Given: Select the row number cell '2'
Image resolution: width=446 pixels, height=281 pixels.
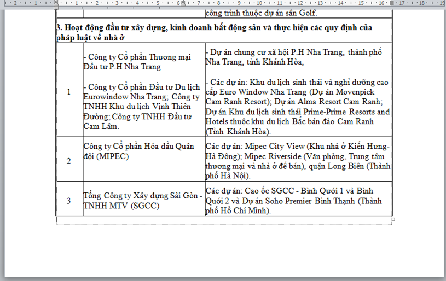Looking at the screenshot, I should click(69, 161).
